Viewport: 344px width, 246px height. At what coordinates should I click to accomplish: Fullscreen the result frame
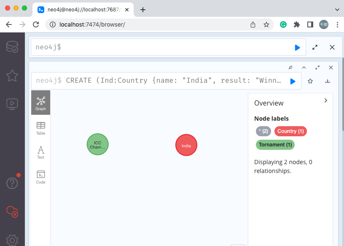pos(317,68)
